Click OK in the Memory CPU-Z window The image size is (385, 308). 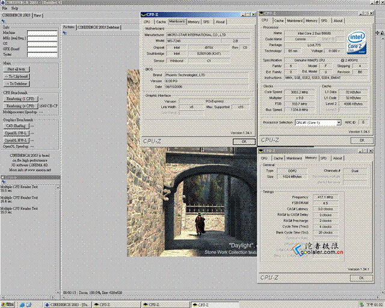[x=361, y=278]
